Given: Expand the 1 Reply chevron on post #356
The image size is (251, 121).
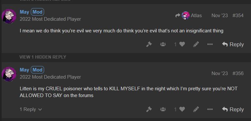Looking at the screenshot, I should (31, 109).
